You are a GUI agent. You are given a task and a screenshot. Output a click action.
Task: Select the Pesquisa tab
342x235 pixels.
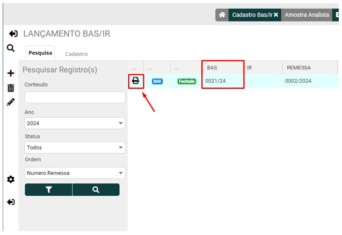(x=40, y=53)
